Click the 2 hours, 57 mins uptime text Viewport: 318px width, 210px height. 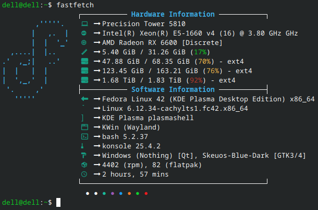point(135,174)
